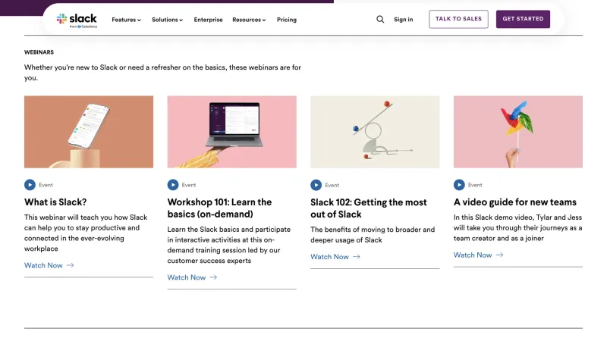Click play icon above What is Slack?
The image size is (607, 341).
pyautogui.click(x=30, y=185)
